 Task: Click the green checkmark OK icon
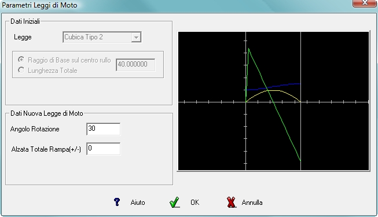174,203
